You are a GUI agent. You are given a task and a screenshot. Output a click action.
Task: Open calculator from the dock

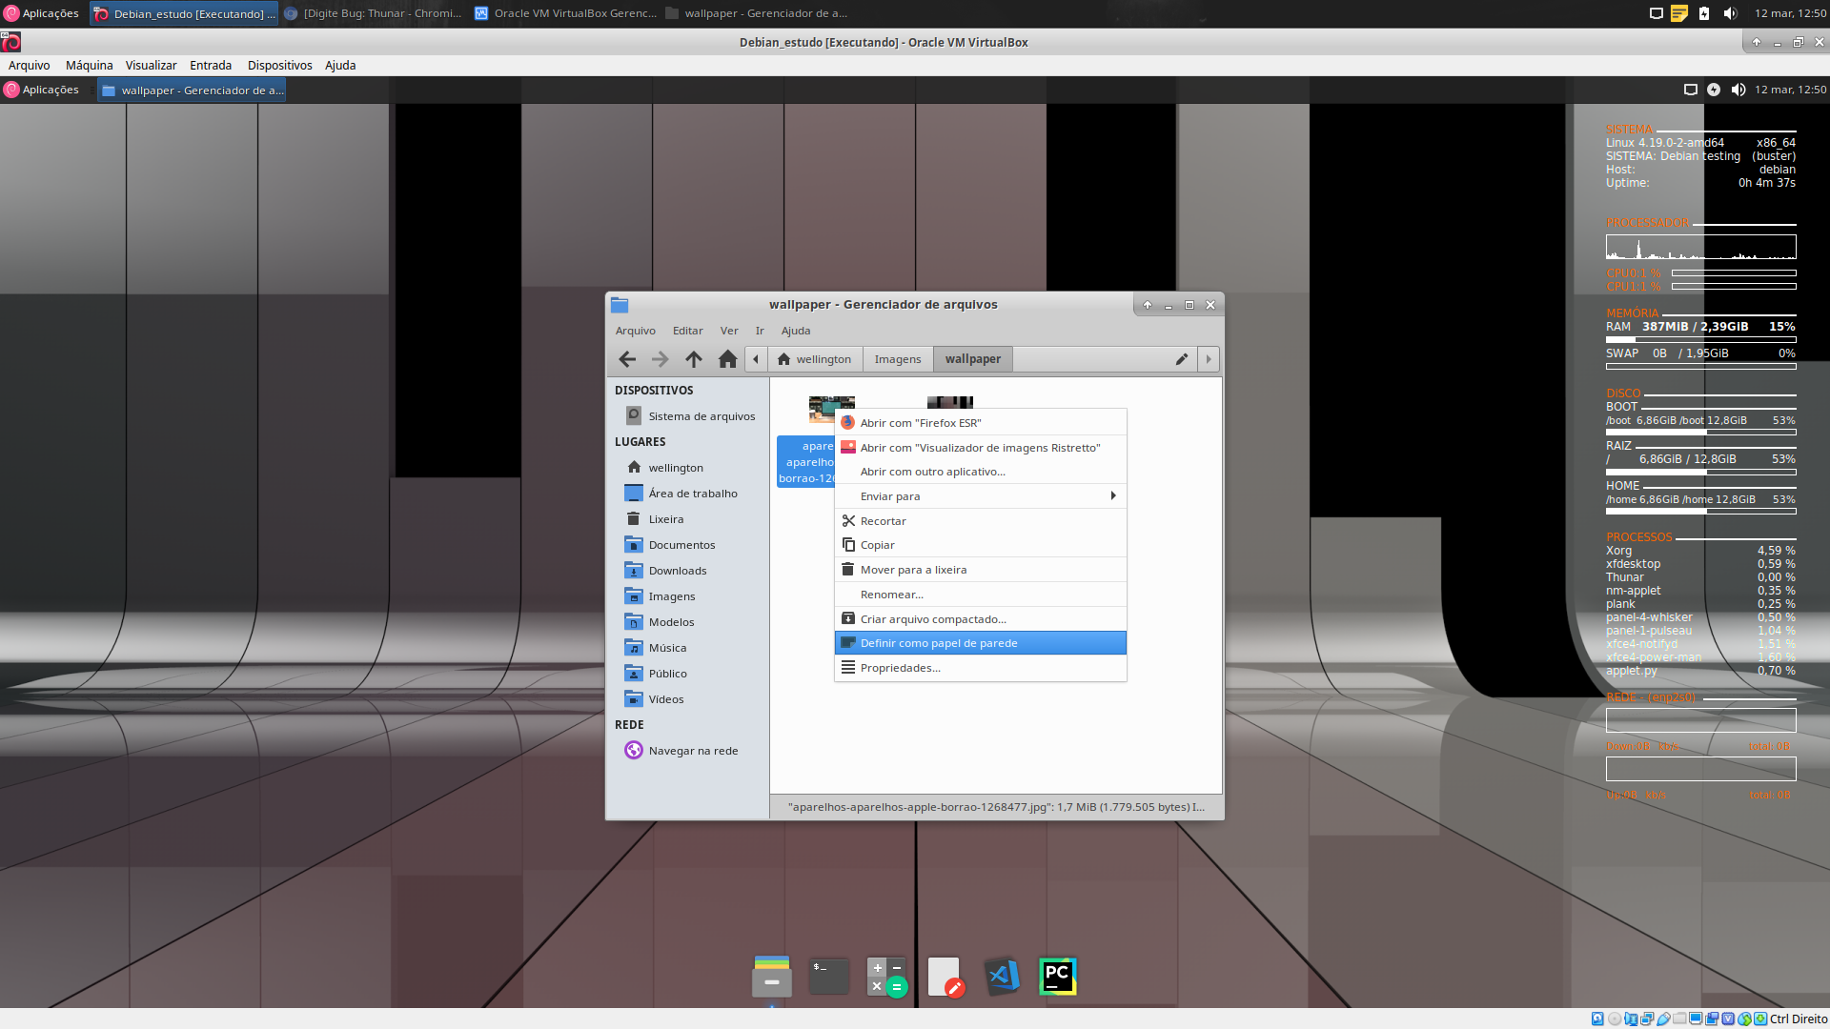pos(886,977)
